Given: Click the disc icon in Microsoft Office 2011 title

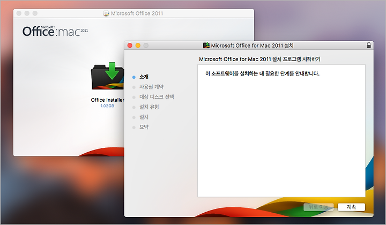Looking at the screenshot, I should click(x=106, y=13).
